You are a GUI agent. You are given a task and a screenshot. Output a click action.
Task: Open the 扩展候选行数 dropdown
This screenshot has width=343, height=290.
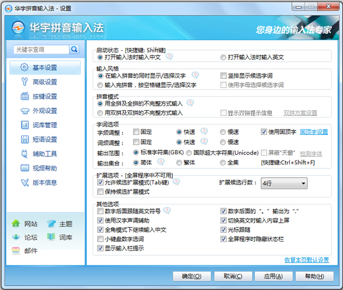(284, 183)
